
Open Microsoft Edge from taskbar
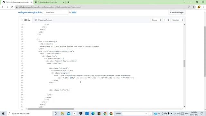(x=93, y=113)
